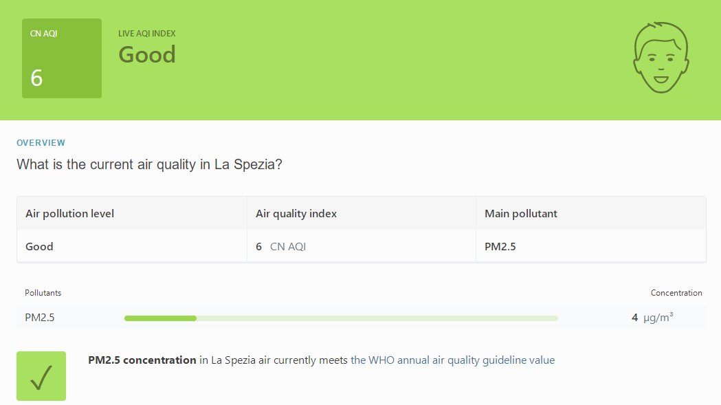Click the Air quality index column header
Screen dimensions: 721x405
[x=296, y=214]
